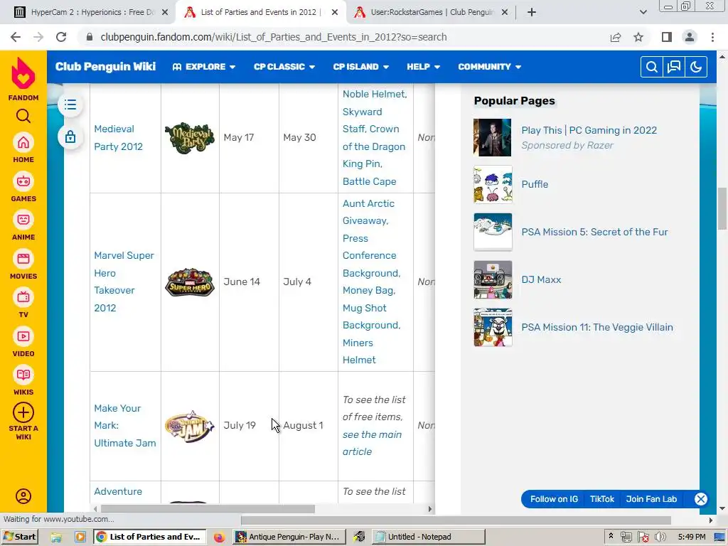This screenshot has width=728, height=546.
Task: Open the Chrome three-dot menu
Action: coord(712,37)
